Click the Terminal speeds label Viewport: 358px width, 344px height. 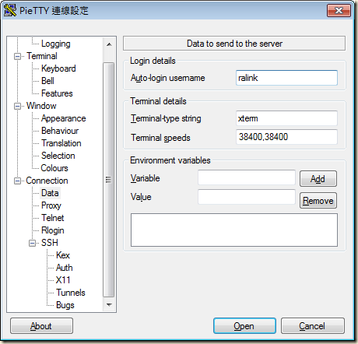tap(160, 138)
